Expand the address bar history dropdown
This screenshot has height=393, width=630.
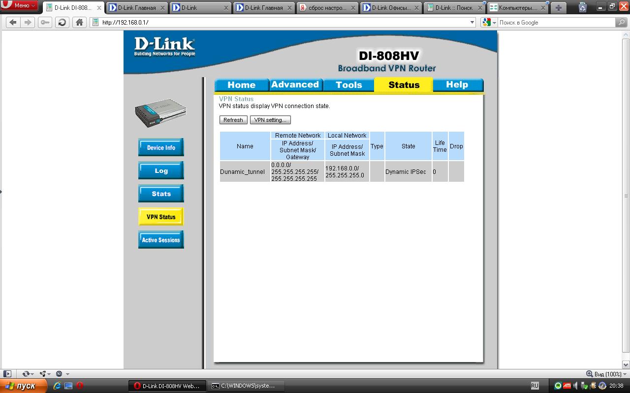472,22
